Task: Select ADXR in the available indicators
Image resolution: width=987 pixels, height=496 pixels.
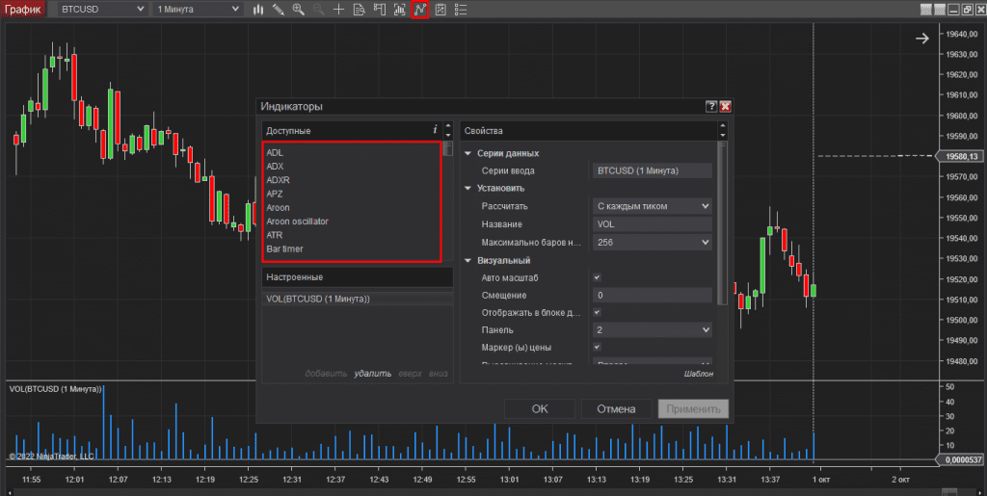Action: [278, 180]
